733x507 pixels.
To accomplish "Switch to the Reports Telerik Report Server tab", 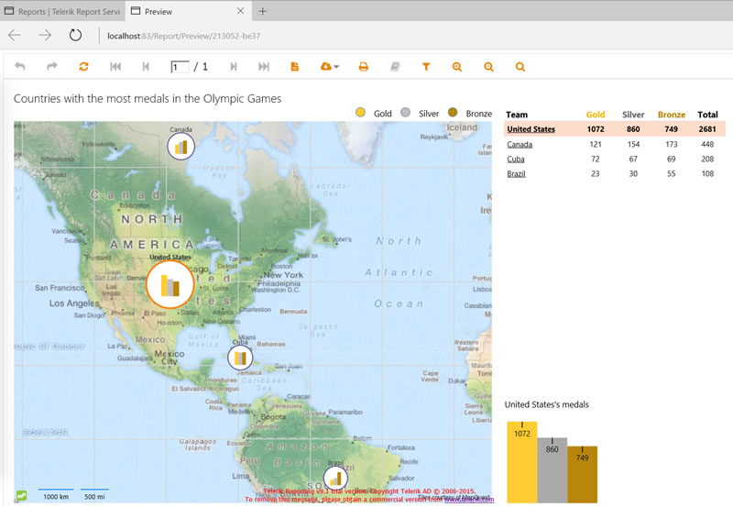I will pyautogui.click(x=62, y=11).
